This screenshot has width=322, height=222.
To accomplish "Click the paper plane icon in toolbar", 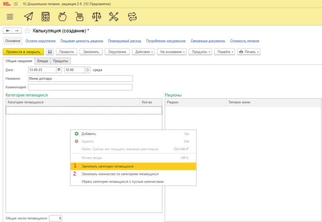I will [28, 17].
